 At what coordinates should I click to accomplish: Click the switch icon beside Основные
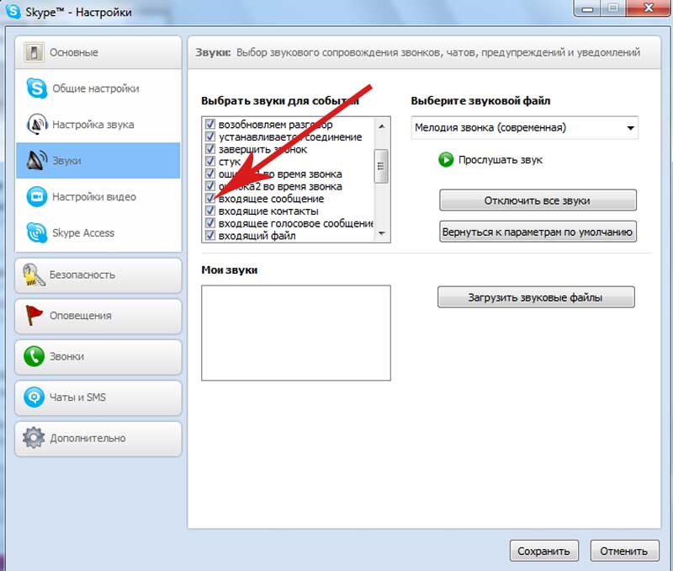(34, 52)
